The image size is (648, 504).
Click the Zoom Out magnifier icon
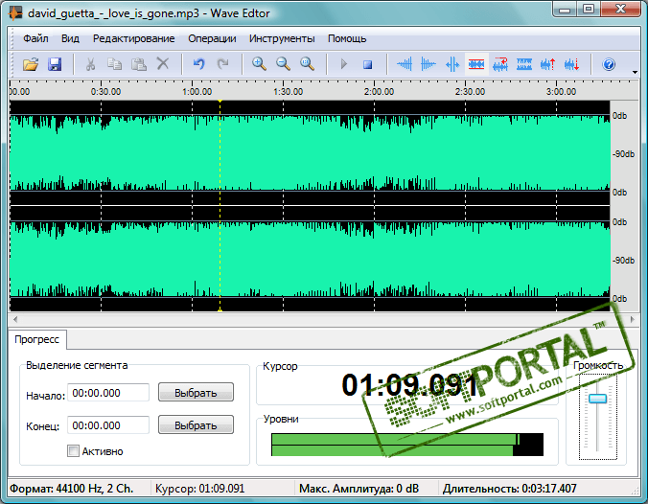click(x=283, y=64)
